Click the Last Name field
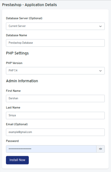Image resolution: width=111 pixels, height=172 pixels. 55,115
